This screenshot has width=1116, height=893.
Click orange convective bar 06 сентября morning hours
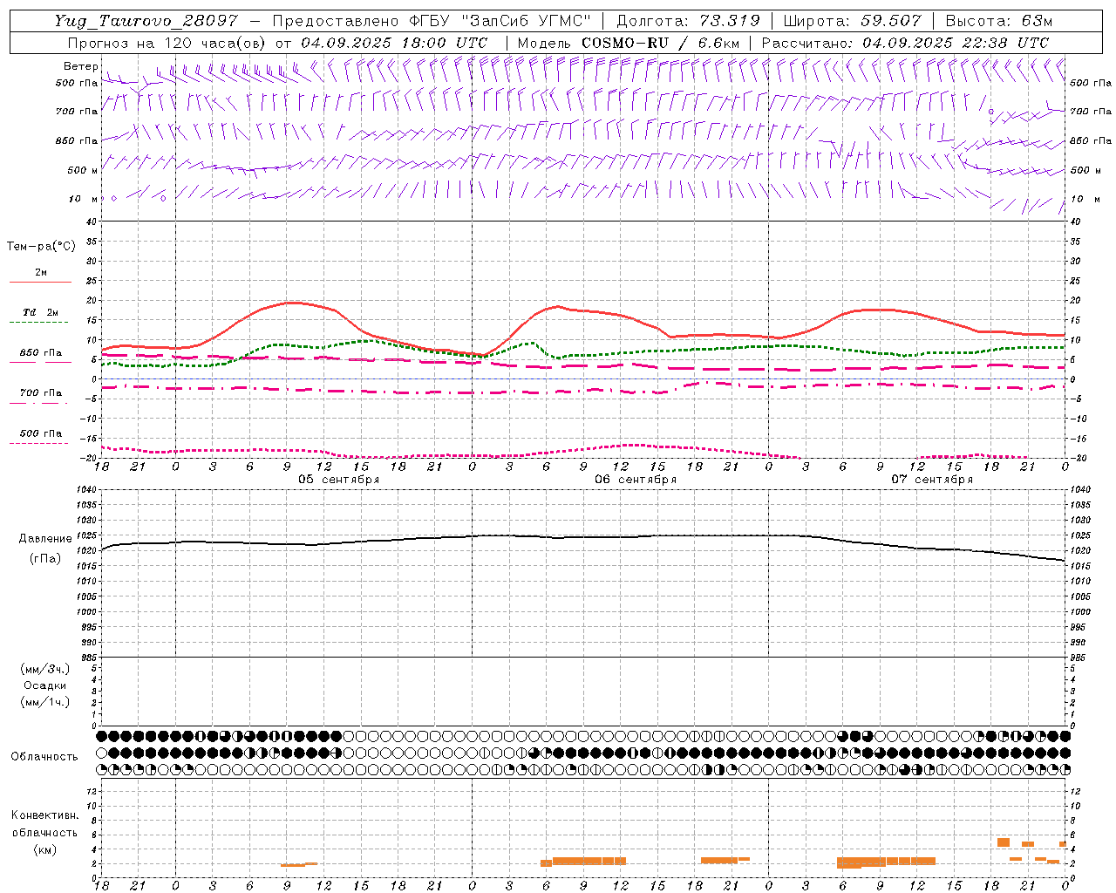[583, 861]
